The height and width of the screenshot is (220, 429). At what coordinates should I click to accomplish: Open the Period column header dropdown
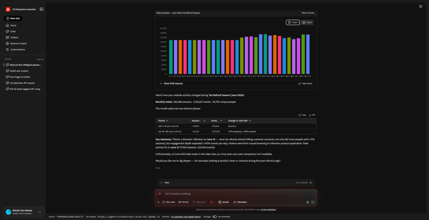(167, 121)
